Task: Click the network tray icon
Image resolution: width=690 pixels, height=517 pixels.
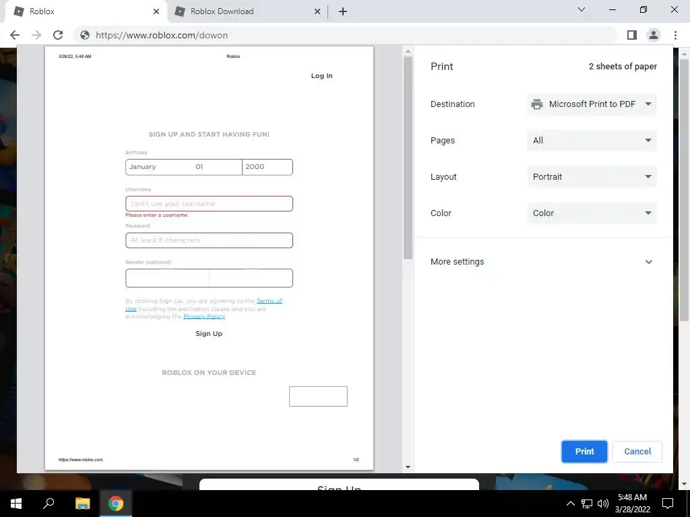Action: pyautogui.click(x=587, y=504)
